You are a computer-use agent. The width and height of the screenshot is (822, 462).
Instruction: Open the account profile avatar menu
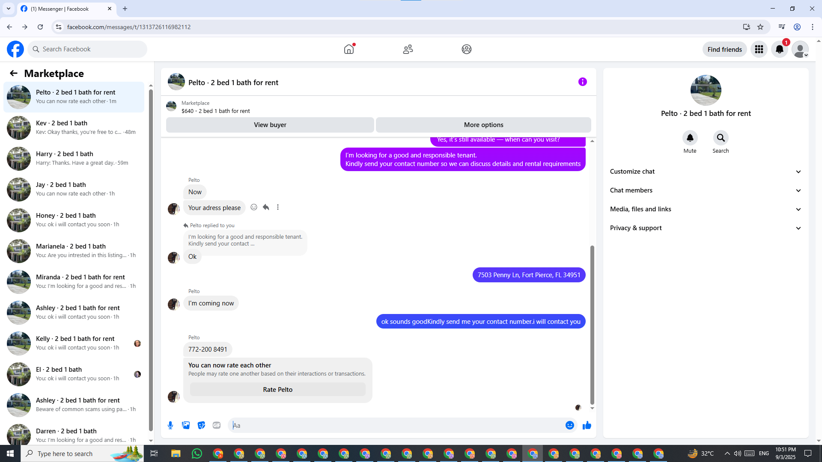pos(800,49)
